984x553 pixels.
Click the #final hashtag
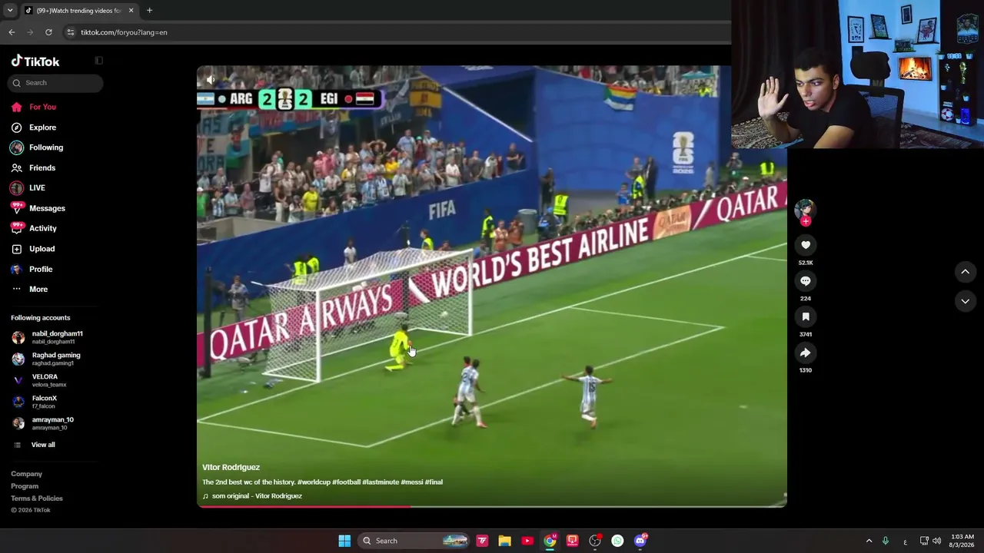pos(434,482)
